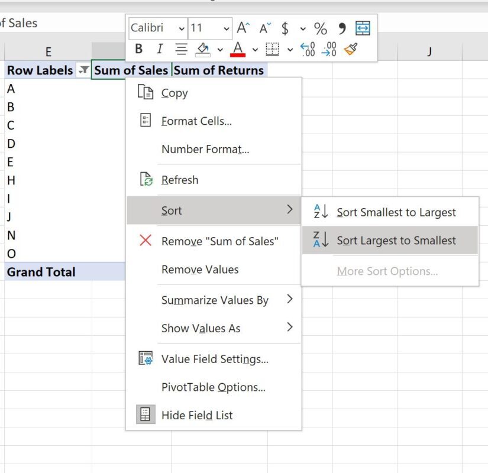Toggle bold formatting on the mini toolbar

point(138,49)
